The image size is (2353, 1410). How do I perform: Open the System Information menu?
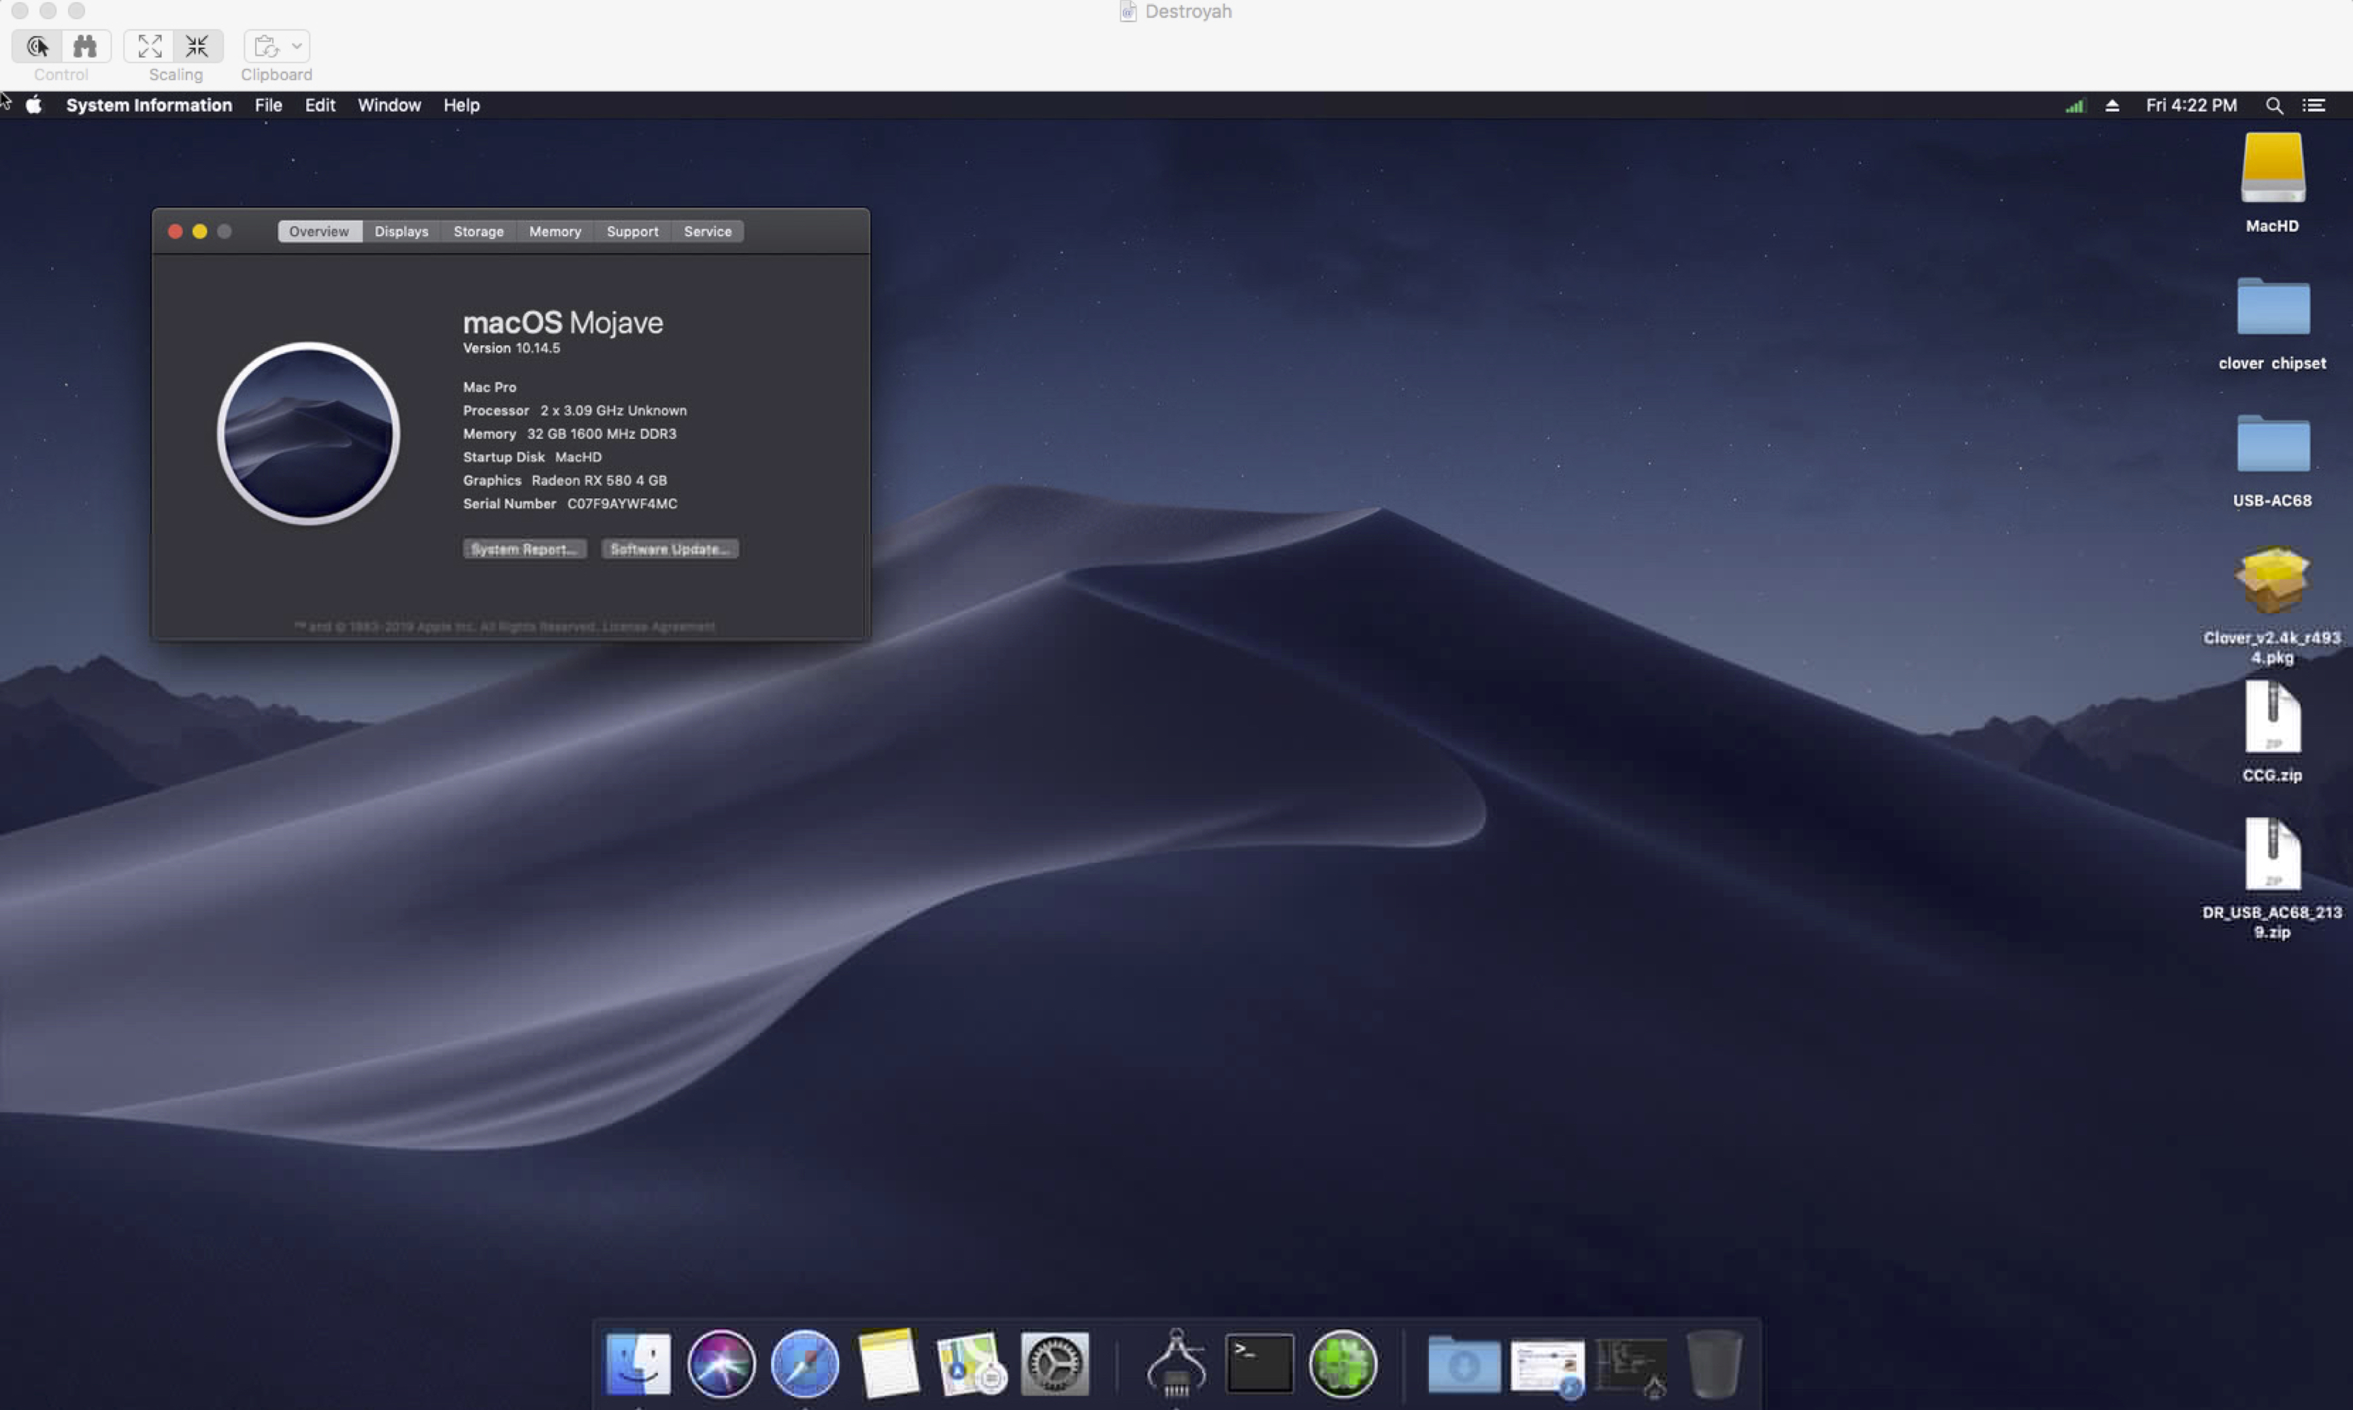click(149, 105)
